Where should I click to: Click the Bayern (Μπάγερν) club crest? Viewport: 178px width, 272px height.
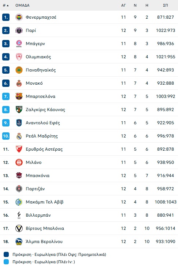(x=19, y=44)
